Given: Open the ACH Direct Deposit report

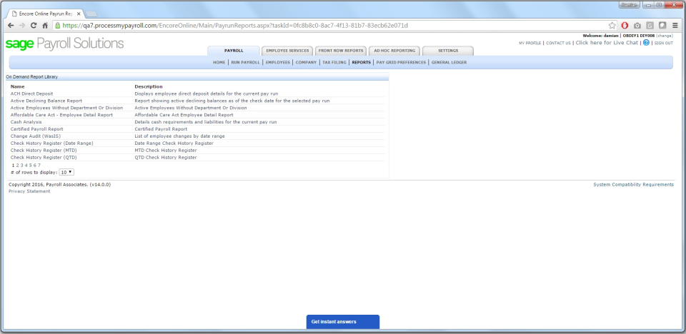Looking at the screenshot, I should [31, 93].
